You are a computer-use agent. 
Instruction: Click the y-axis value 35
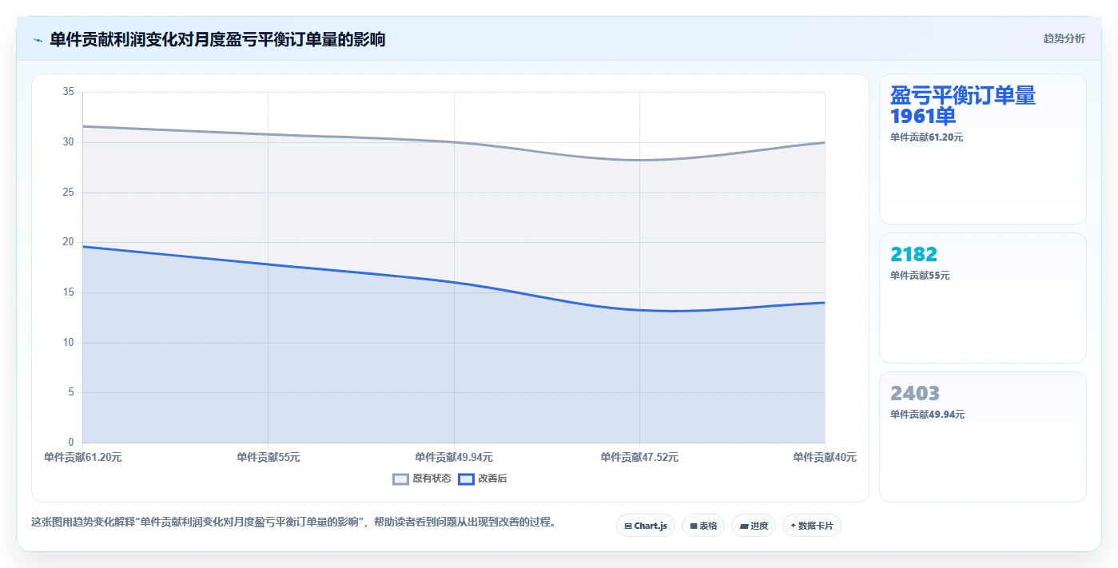(x=68, y=92)
